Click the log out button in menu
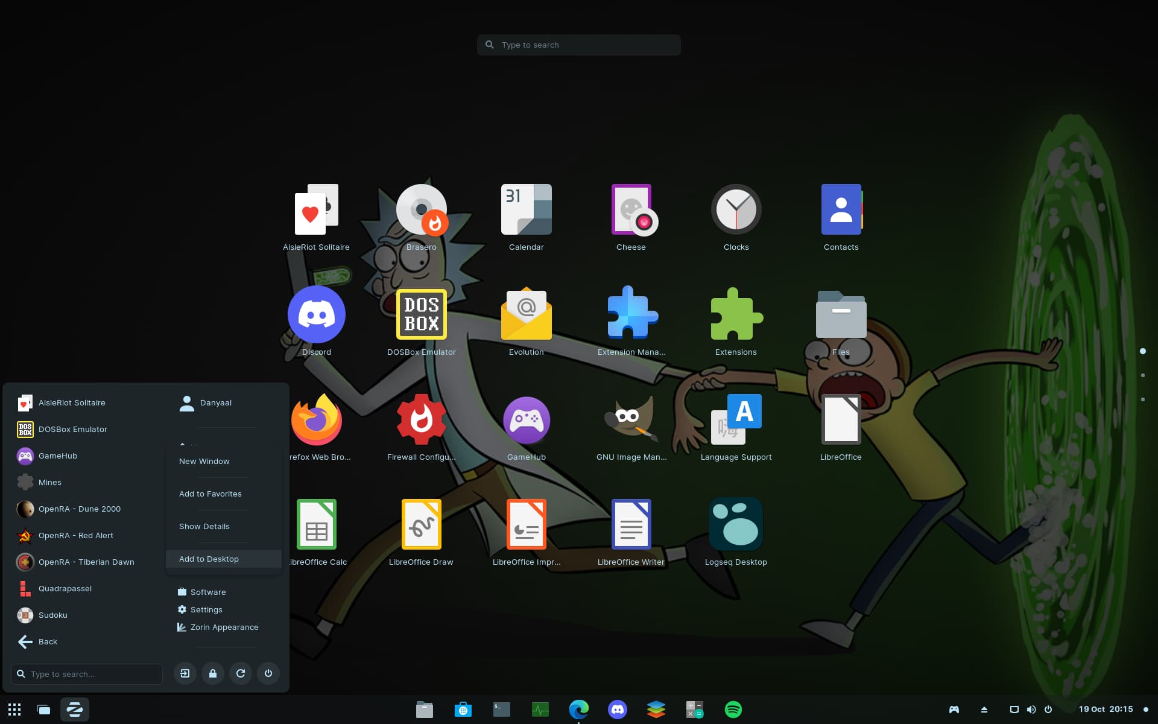The width and height of the screenshot is (1158, 724). [185, 673]
